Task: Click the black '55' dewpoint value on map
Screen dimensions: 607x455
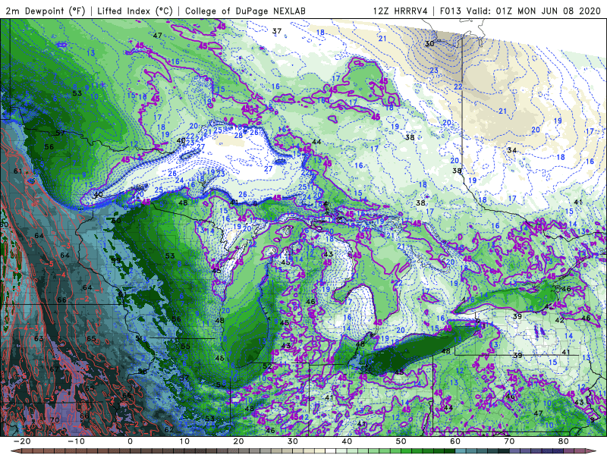Action: point(185,347)
